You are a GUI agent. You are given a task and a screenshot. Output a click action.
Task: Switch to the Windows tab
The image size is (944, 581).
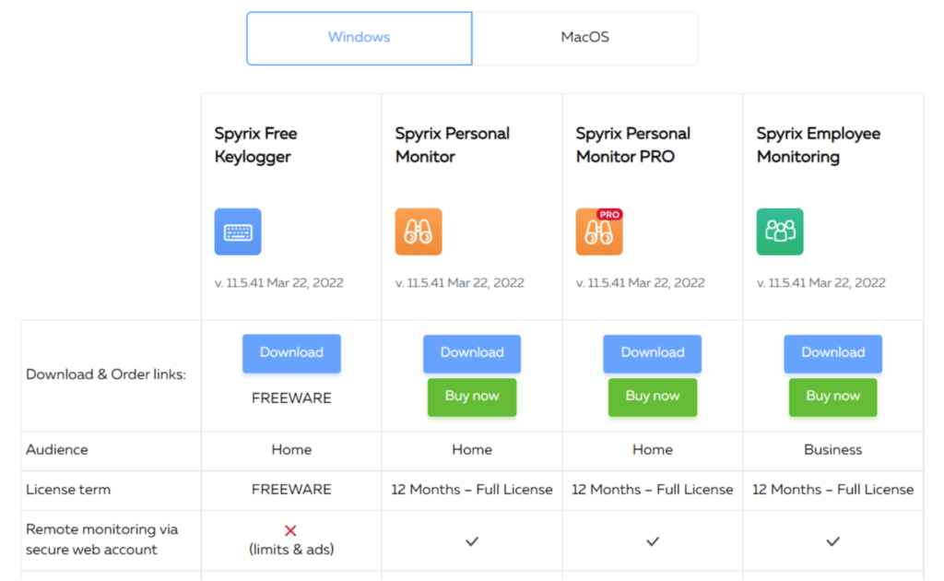pyautogui.click(x=359, y=38)
